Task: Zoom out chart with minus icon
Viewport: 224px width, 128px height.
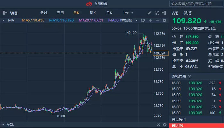Action: point(157,20)
